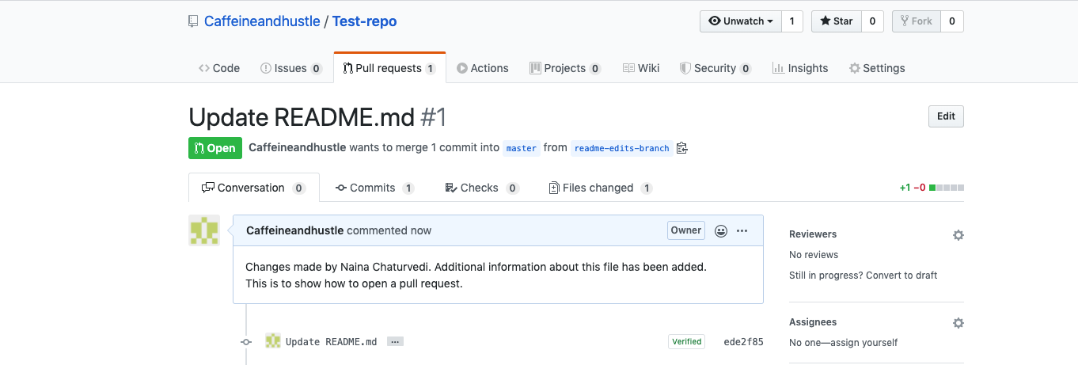1078x365 pixels.
Task: Open commit hash ede2f85
Action: tap(744, 342)
